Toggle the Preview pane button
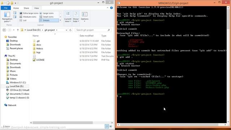The image size is (231, 130). pos(15,13)
